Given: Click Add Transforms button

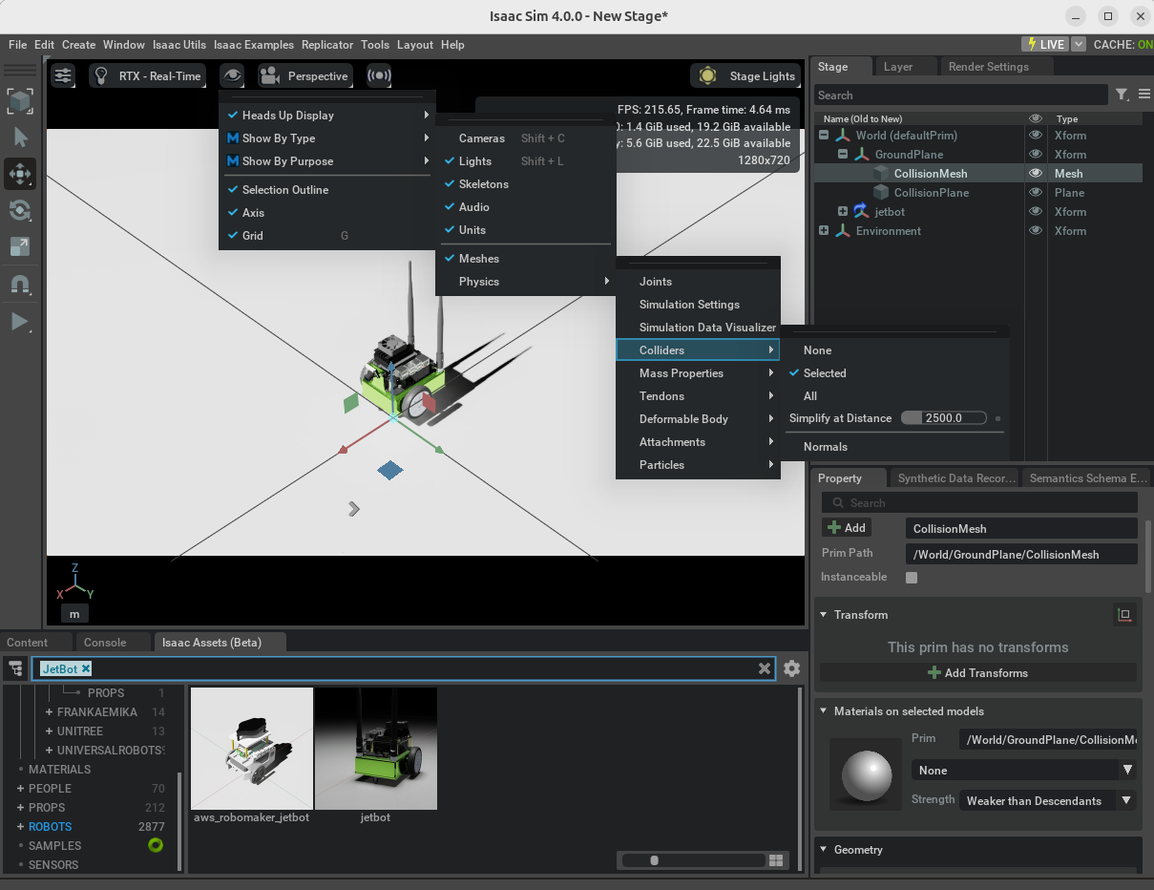Looking at the screenshot, I should tap(977, 673).
